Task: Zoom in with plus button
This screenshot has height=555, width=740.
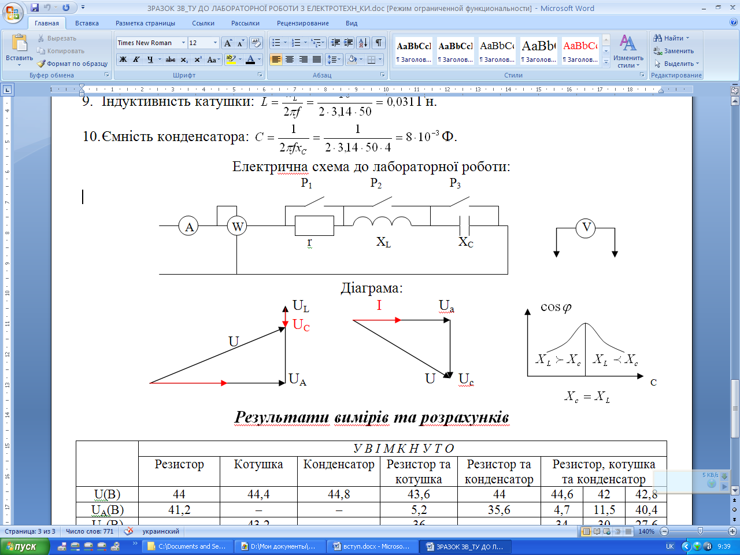Action: tap(732, 531)
